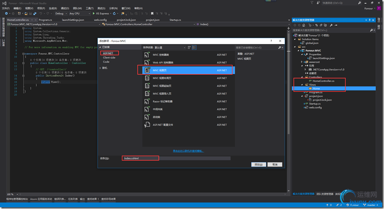The image size is (384, 209).
Task: Select the Web API 控制器类 template icon
Action: [x=147, y=63]
